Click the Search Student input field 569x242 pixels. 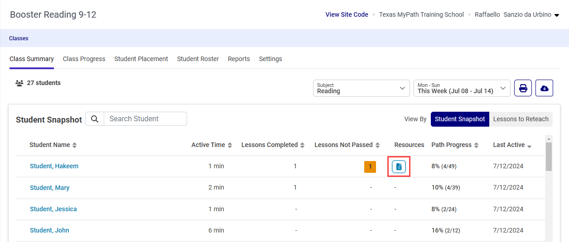(x=145, y=119)
